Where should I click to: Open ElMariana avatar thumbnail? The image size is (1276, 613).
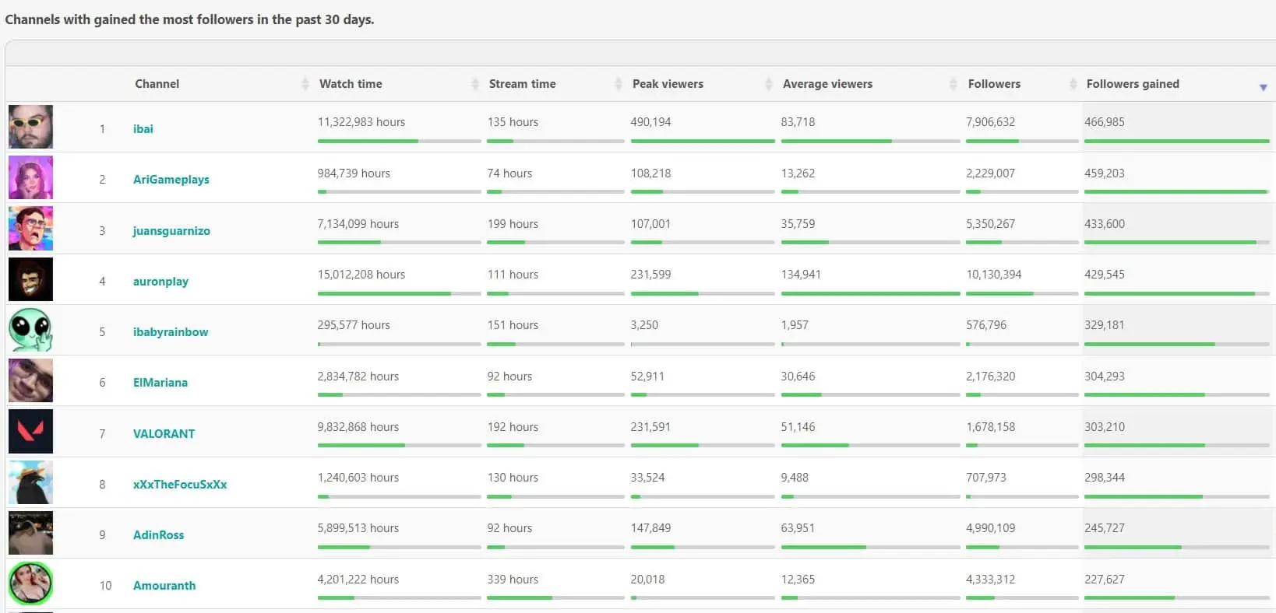(30, 380)
